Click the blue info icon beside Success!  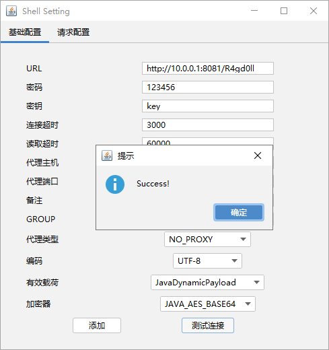coord(115,184)
